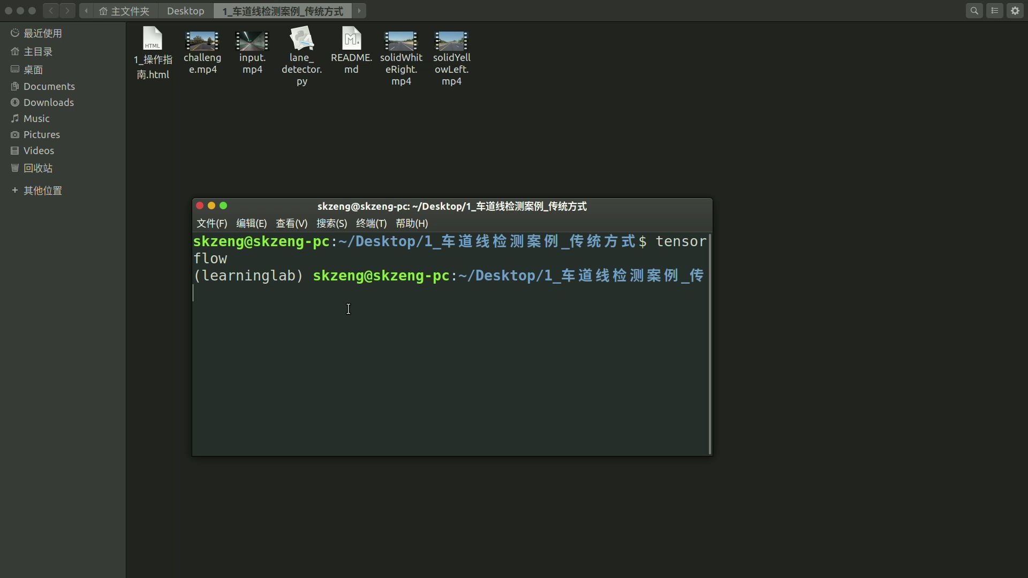Select the challenge.mp4 video file
The image size is (1028, 578).
point(202,52)
